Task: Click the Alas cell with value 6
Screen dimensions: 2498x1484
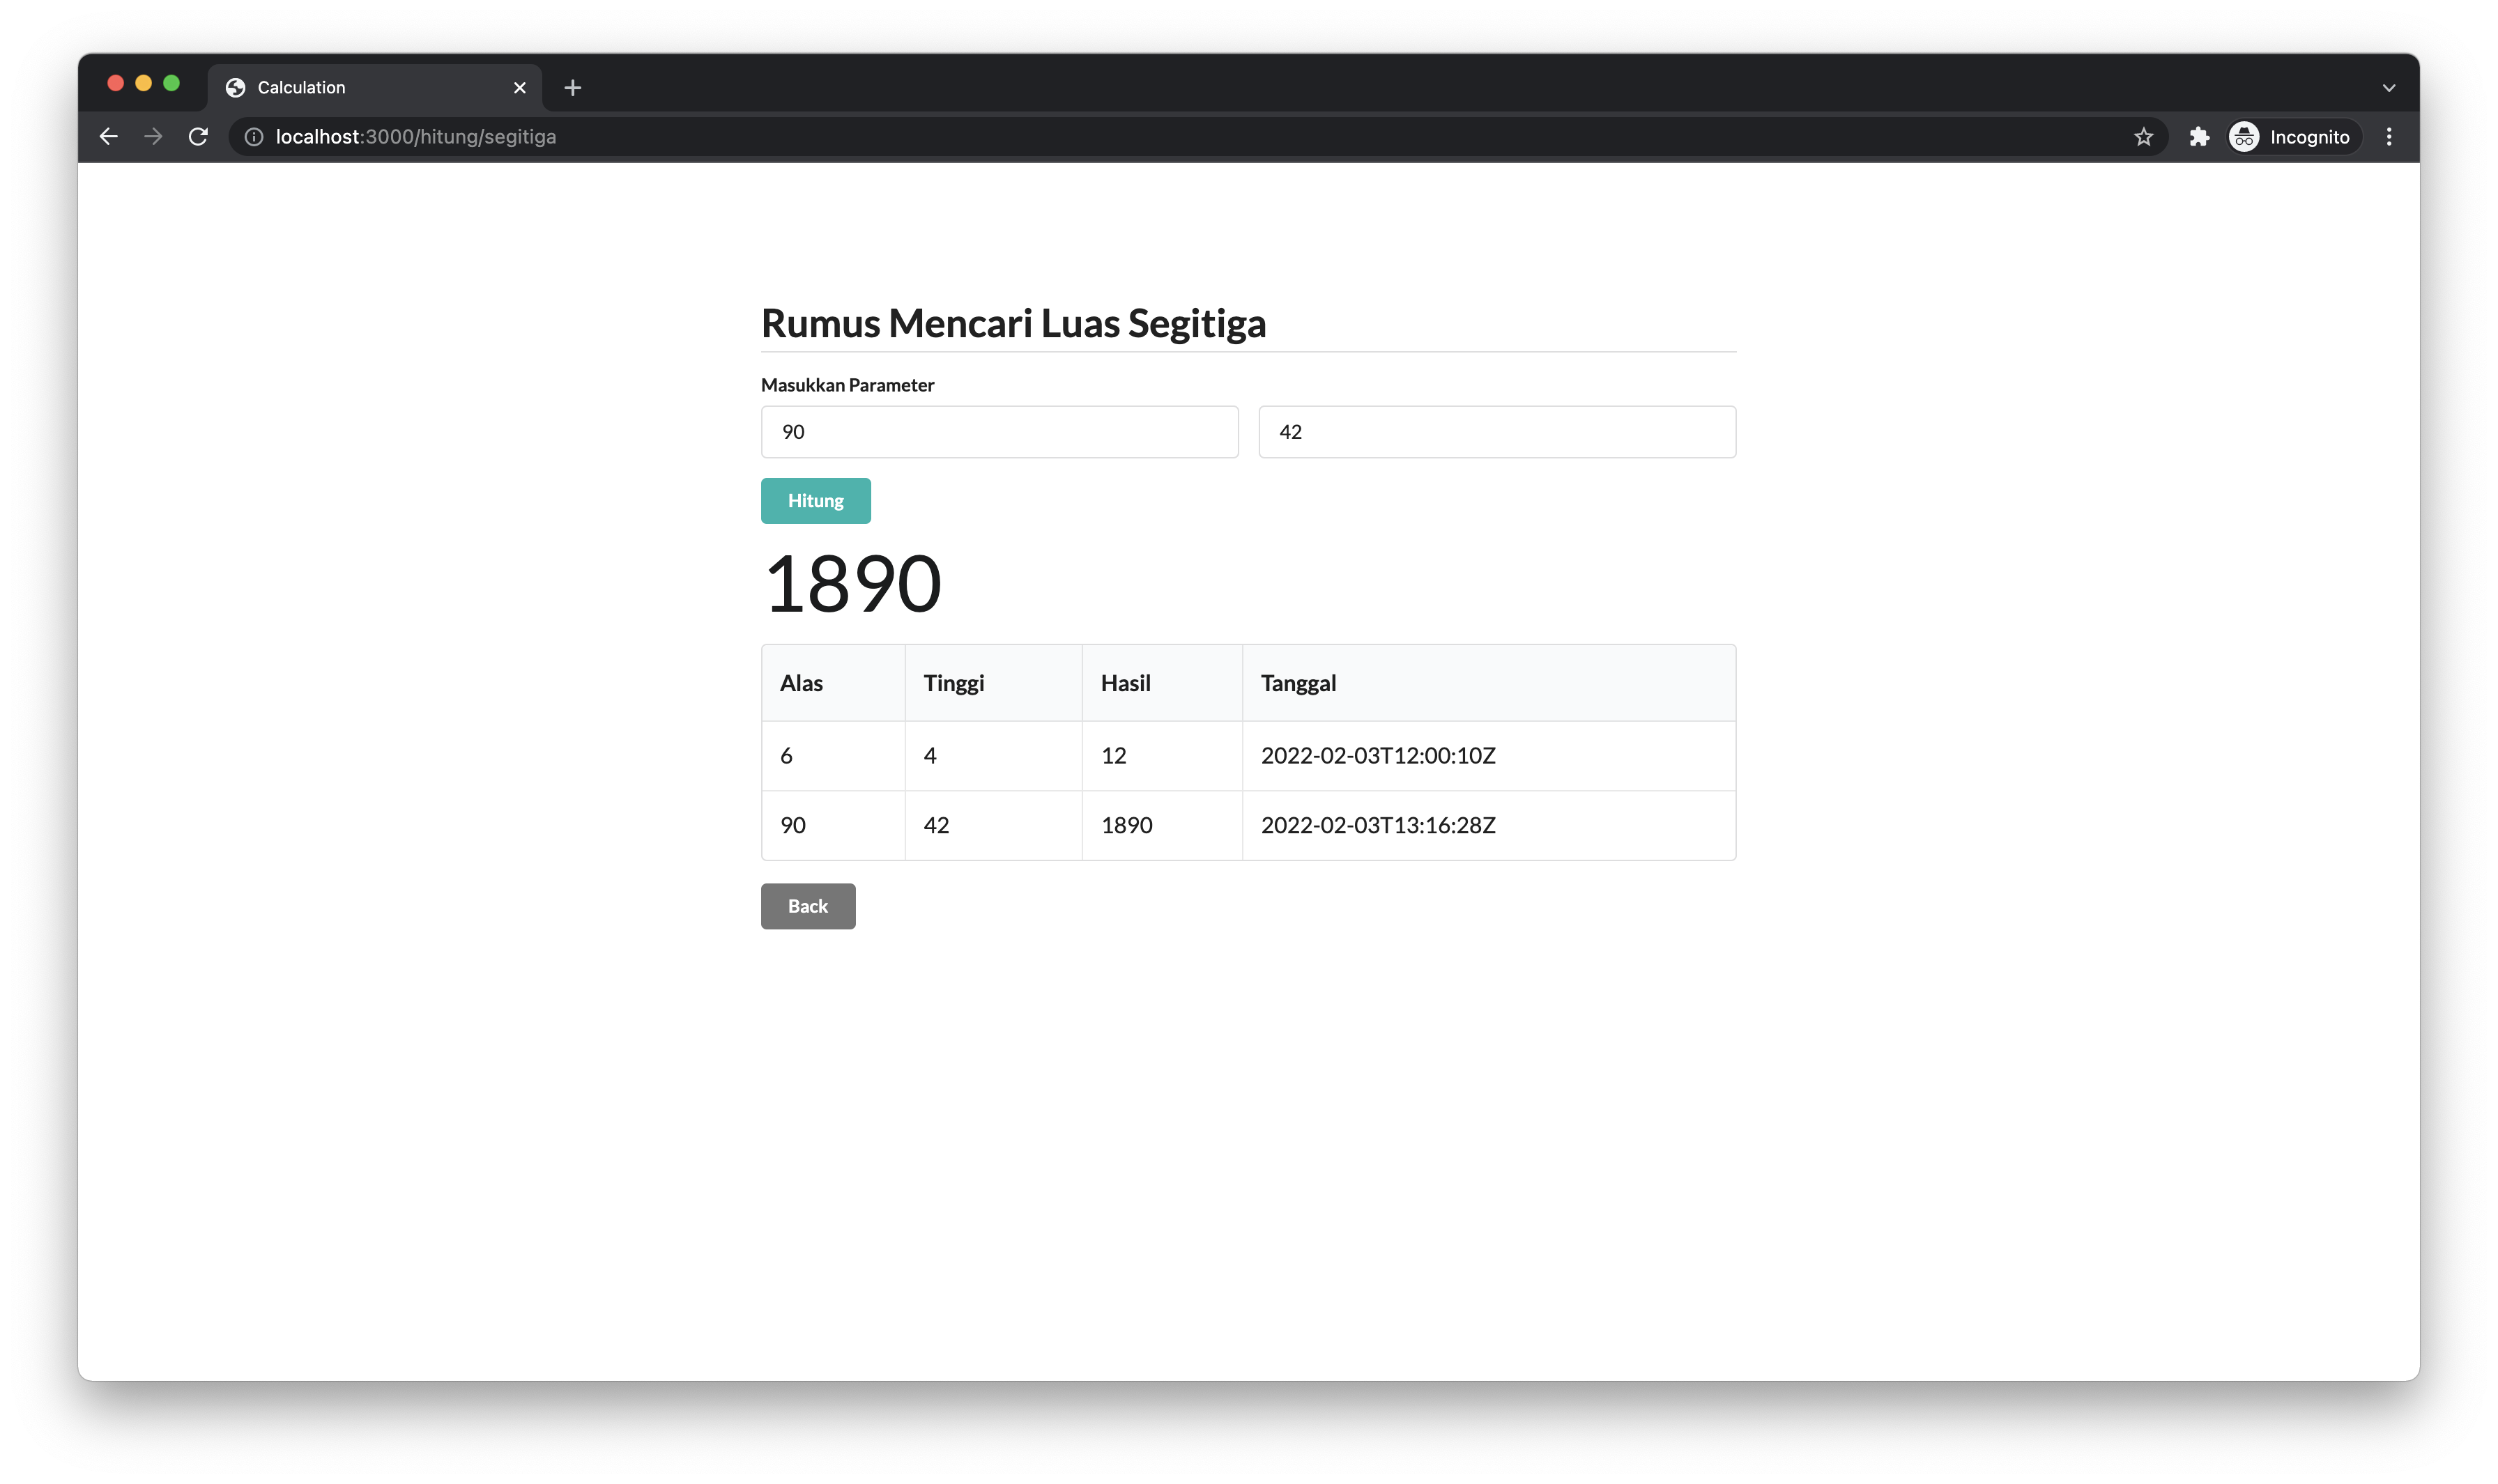Action: 834,756
